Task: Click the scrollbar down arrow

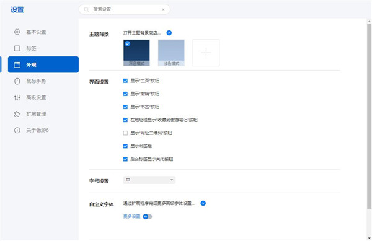Action: tap(369, 238)
